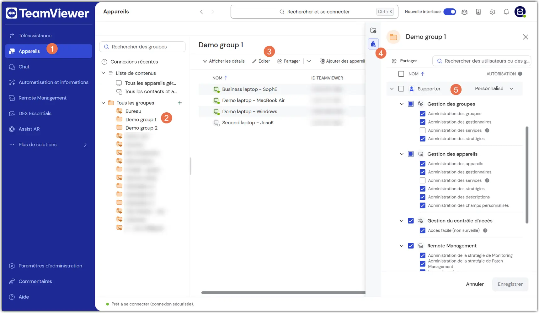The width and height of the screenshot is (539, 313).
Task: Click Annuler in the share panel
Action: tap(475, 285)
